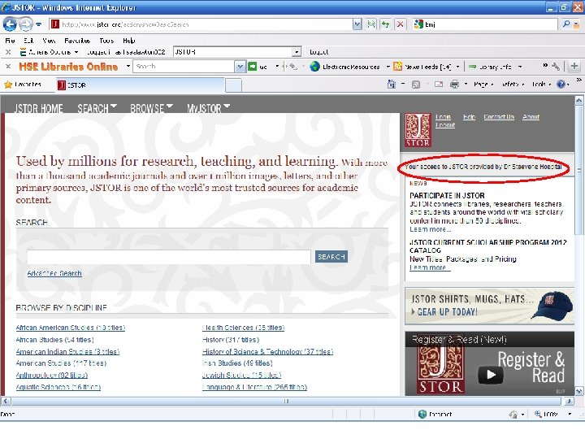
Task: Open the Library Info toolbar item
Action: (495, 67)
